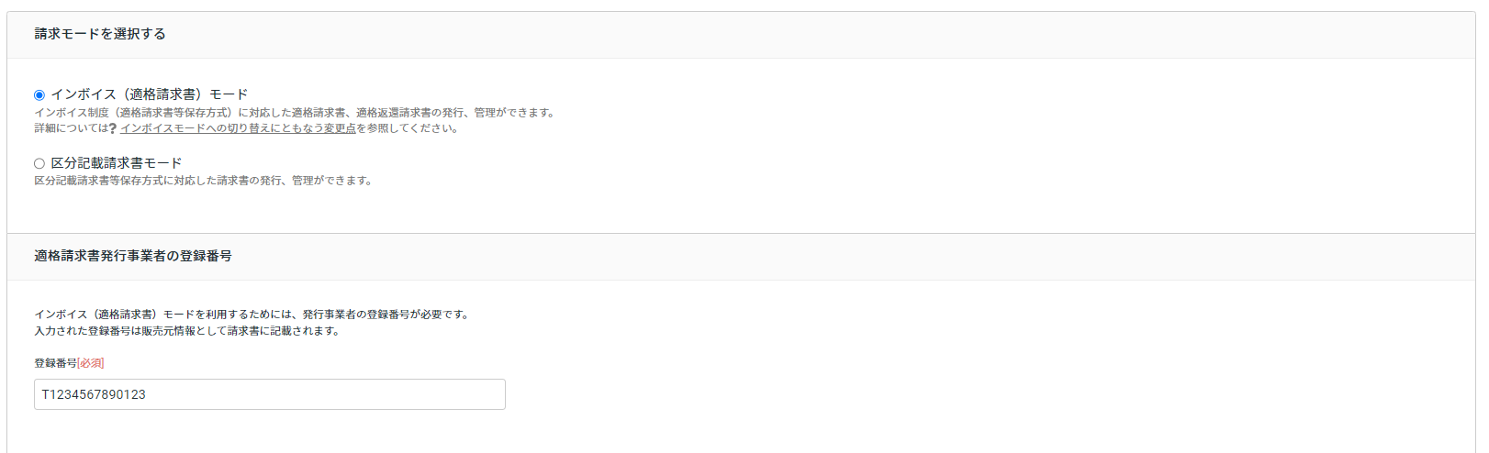Click the 区分記載請求書モード label text
The image size is (1489, 453).
(x=117, y=163)
